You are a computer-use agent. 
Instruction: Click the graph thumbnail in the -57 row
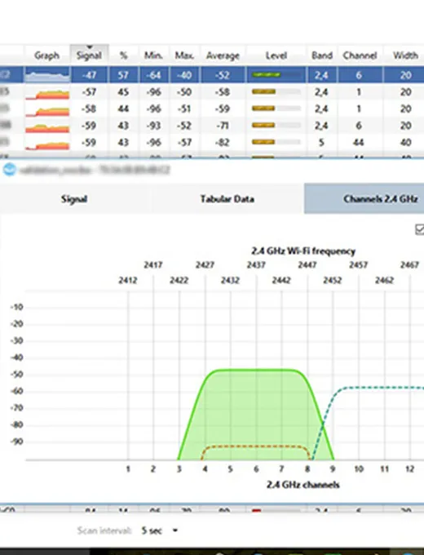[47, 93]
